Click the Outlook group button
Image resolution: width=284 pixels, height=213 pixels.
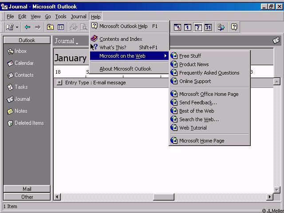pos(27,40)
